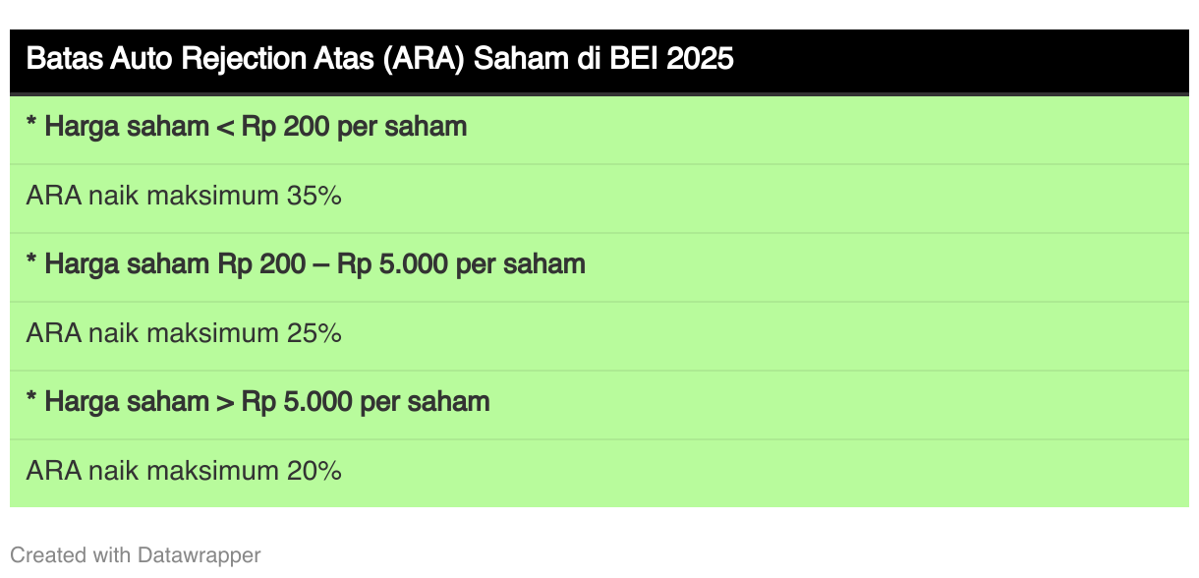The image size is (1199, 578).
Task: Select the "Harga saham > Rp 5.000" row
Action: [599, 402]
